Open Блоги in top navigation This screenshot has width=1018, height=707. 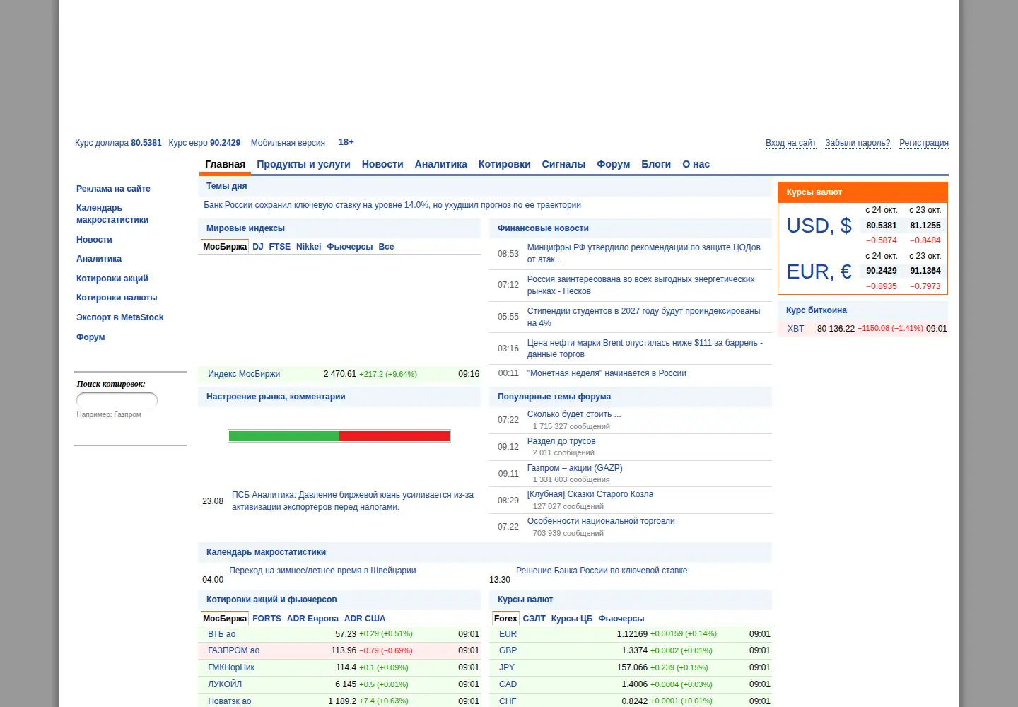click(656, 164)
